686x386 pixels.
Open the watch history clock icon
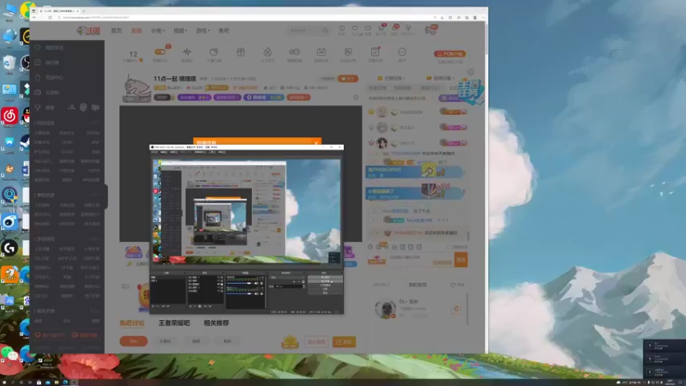tap(341, 28)
